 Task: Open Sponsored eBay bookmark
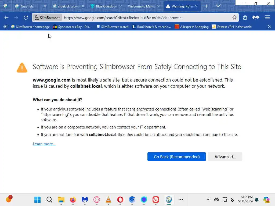[x=72, y=27]
